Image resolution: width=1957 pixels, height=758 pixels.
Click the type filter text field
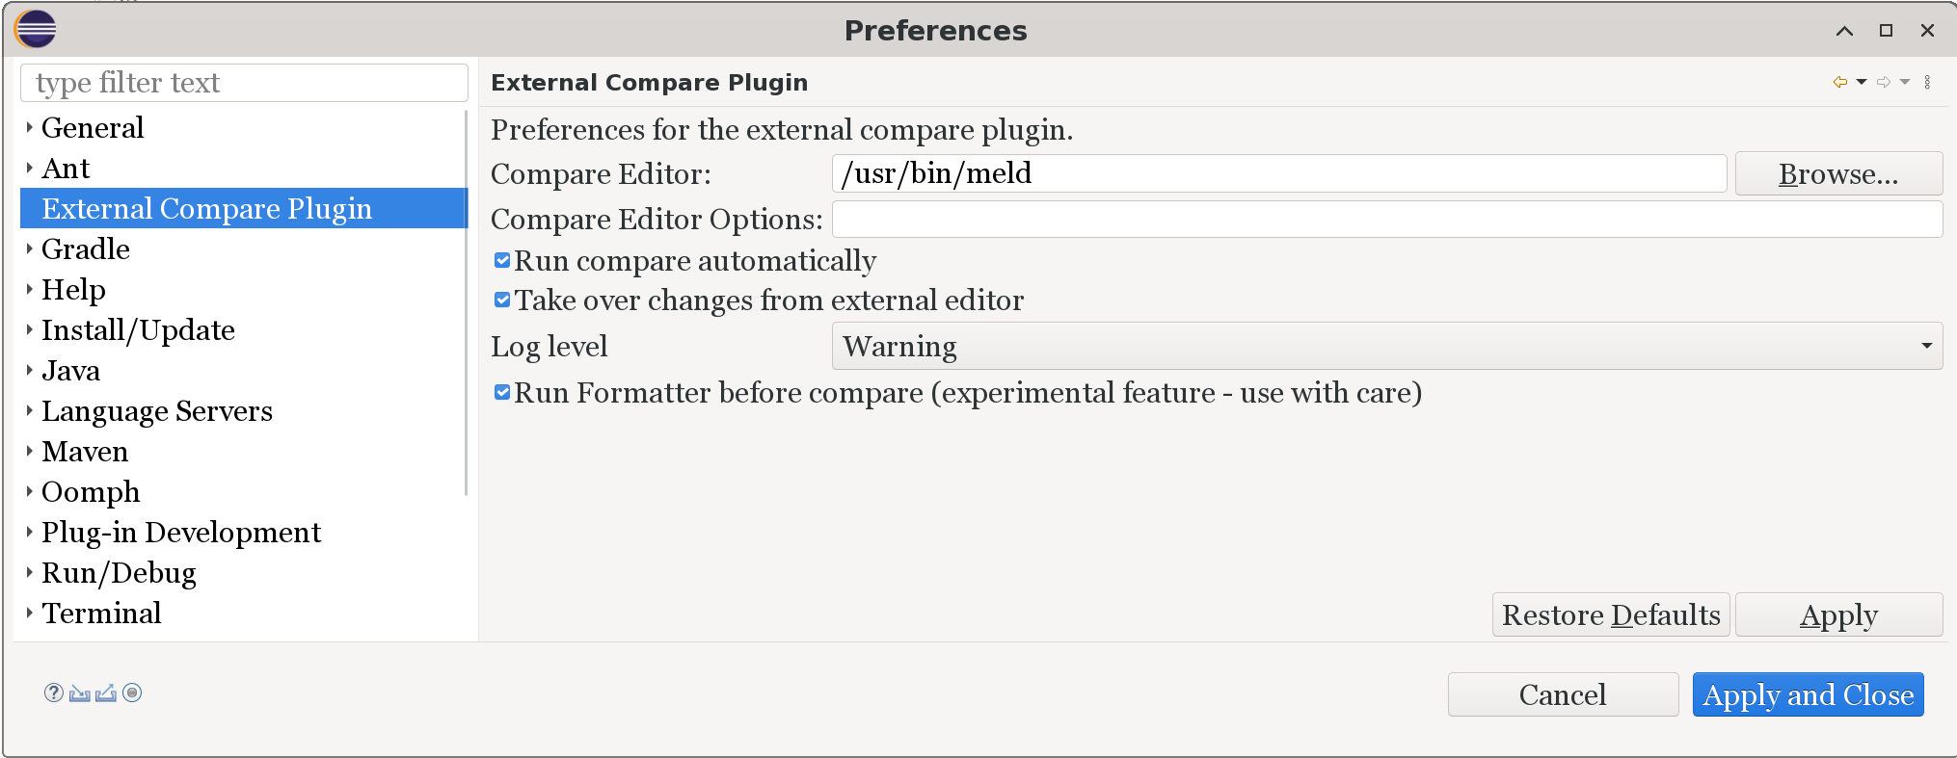pyautogui.click(x=243, y=82)
